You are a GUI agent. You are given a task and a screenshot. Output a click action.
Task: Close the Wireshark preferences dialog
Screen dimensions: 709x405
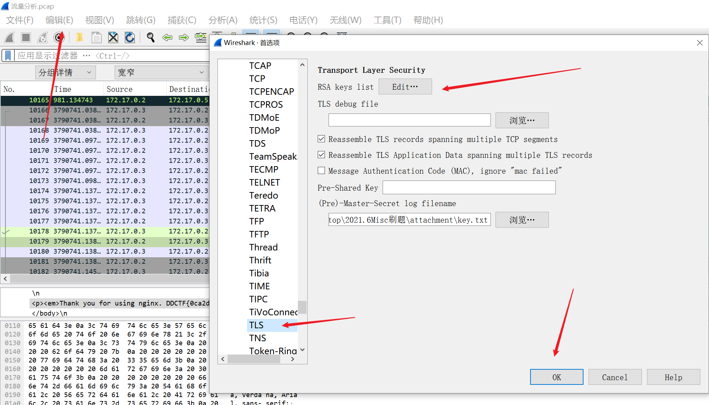[x=700, y=43]
